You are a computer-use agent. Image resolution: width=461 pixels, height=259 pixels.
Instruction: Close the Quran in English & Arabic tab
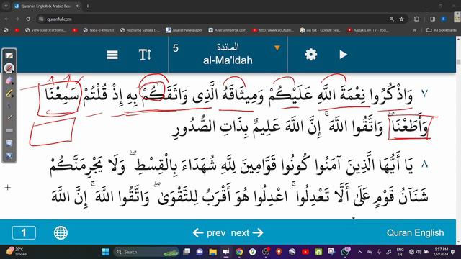click(77, 6)
